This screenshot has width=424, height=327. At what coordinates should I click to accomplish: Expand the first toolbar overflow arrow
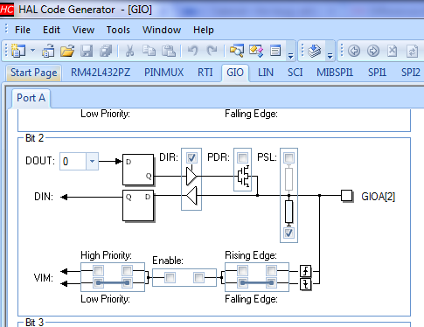290,55
